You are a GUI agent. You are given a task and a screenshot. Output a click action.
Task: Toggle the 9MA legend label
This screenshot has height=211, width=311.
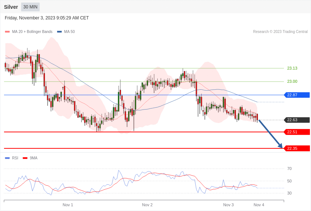point(34,158)
